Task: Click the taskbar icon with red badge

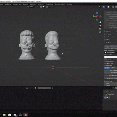Action: pyautogui.click(x=20, y=115)
